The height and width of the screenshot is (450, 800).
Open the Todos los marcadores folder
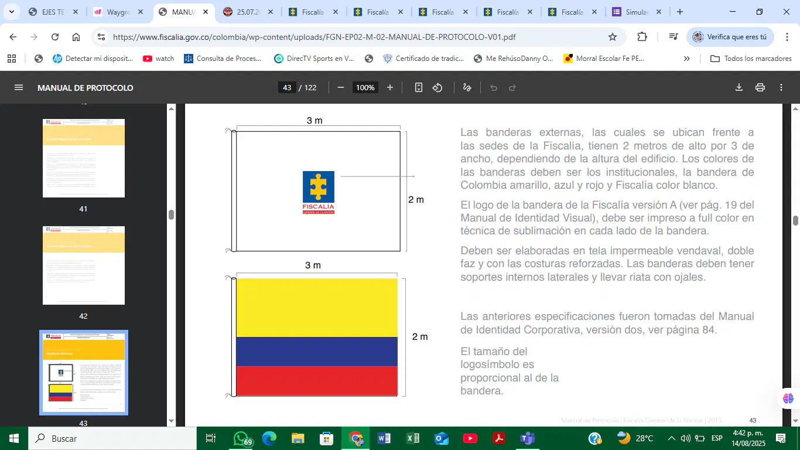click(x=751, y=59)
